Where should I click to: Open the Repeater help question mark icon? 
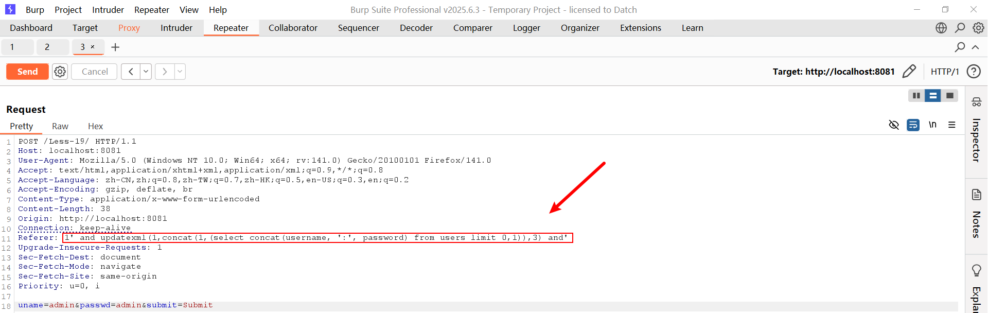tap(974, 71)
